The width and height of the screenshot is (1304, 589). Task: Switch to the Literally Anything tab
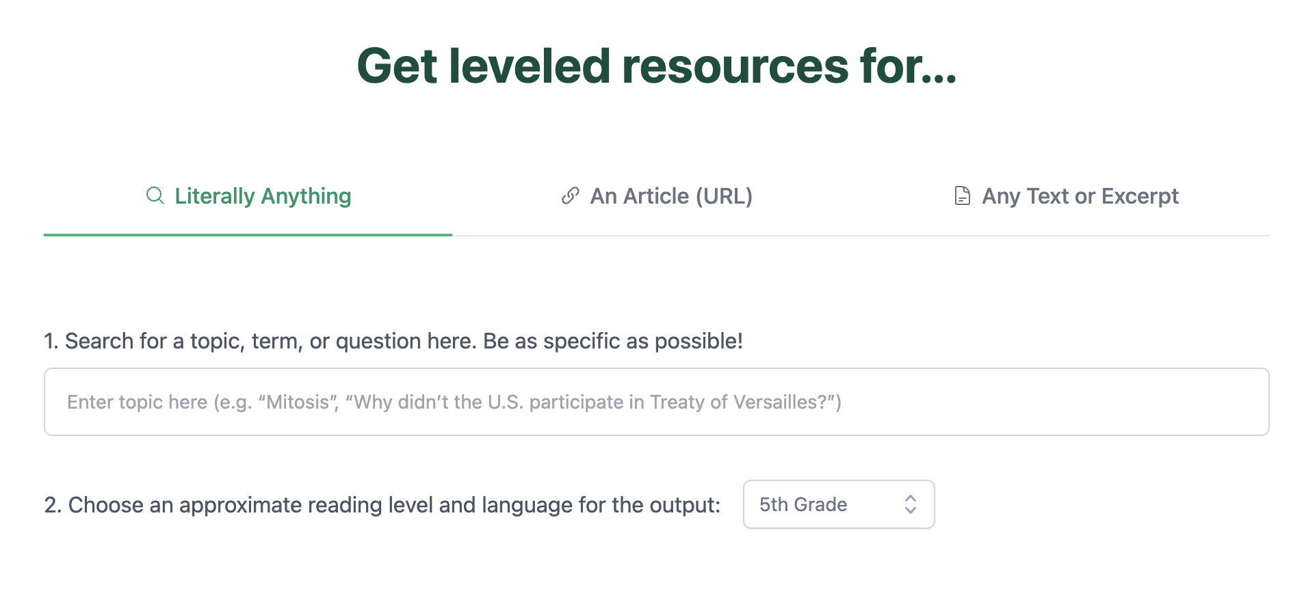tap(263, 197)
